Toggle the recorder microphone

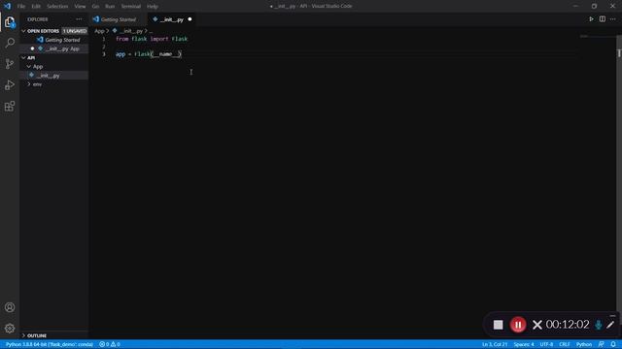[x=599, y=325]
